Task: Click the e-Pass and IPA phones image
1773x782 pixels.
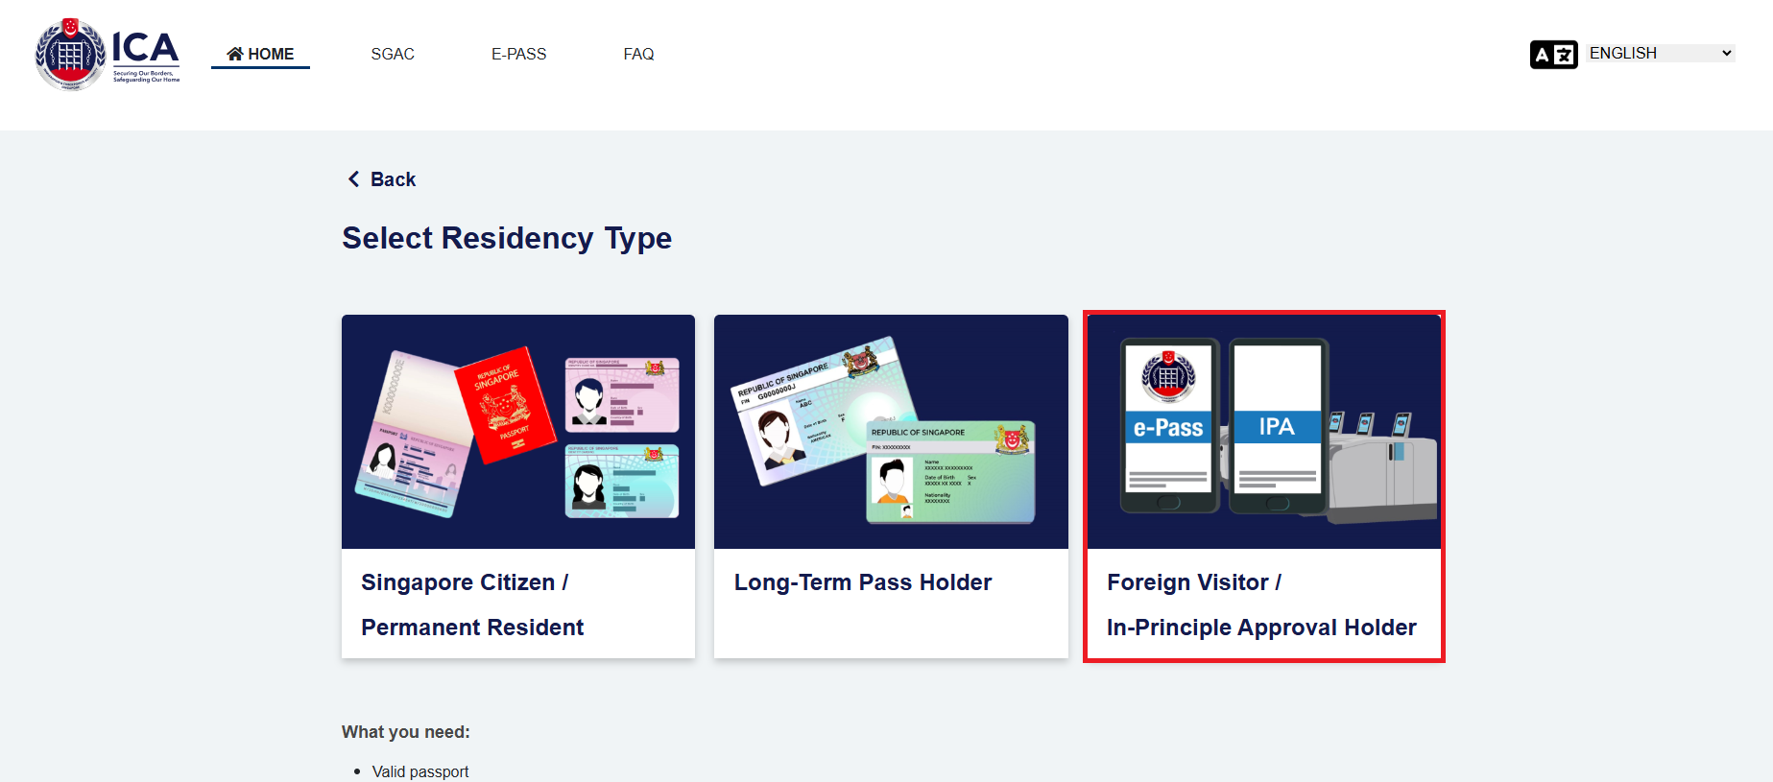Action: click(x=1264, y=432)
